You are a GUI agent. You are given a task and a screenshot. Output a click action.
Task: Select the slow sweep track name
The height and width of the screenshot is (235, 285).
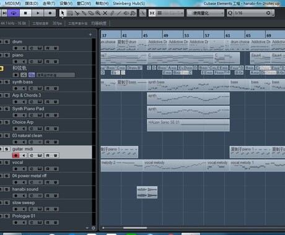coord(24,203)
